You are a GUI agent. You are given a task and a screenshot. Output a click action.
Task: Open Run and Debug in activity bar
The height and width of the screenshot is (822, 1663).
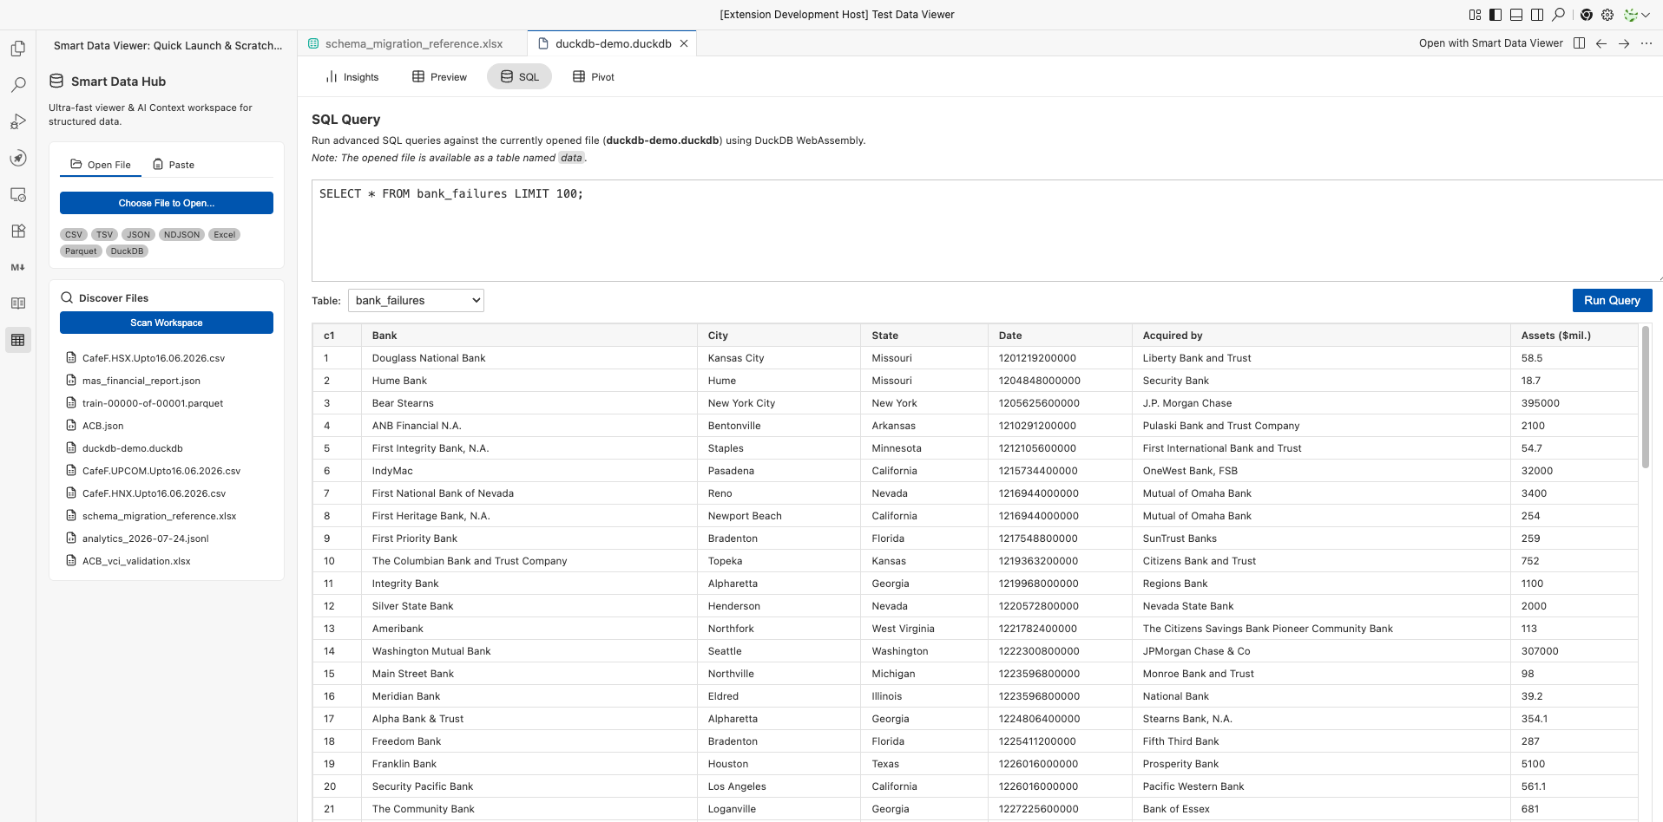click(x=17, y=121)
